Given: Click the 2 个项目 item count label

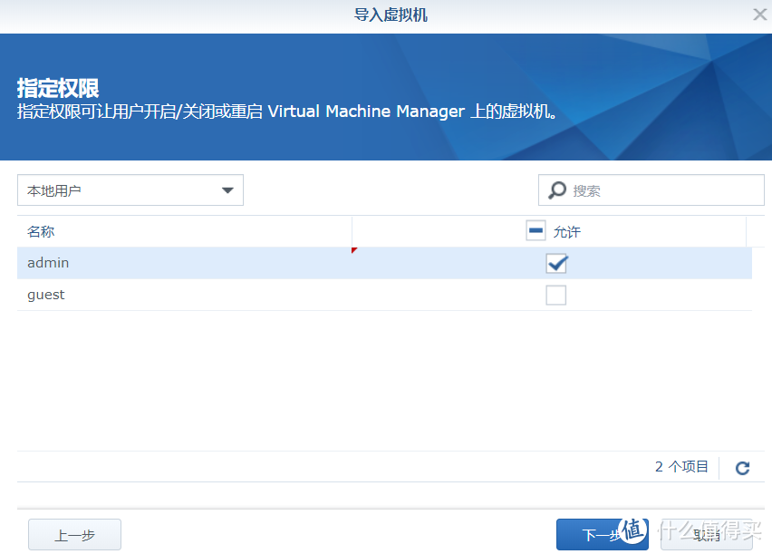Looking at the screenshot, I should point(681,467).
